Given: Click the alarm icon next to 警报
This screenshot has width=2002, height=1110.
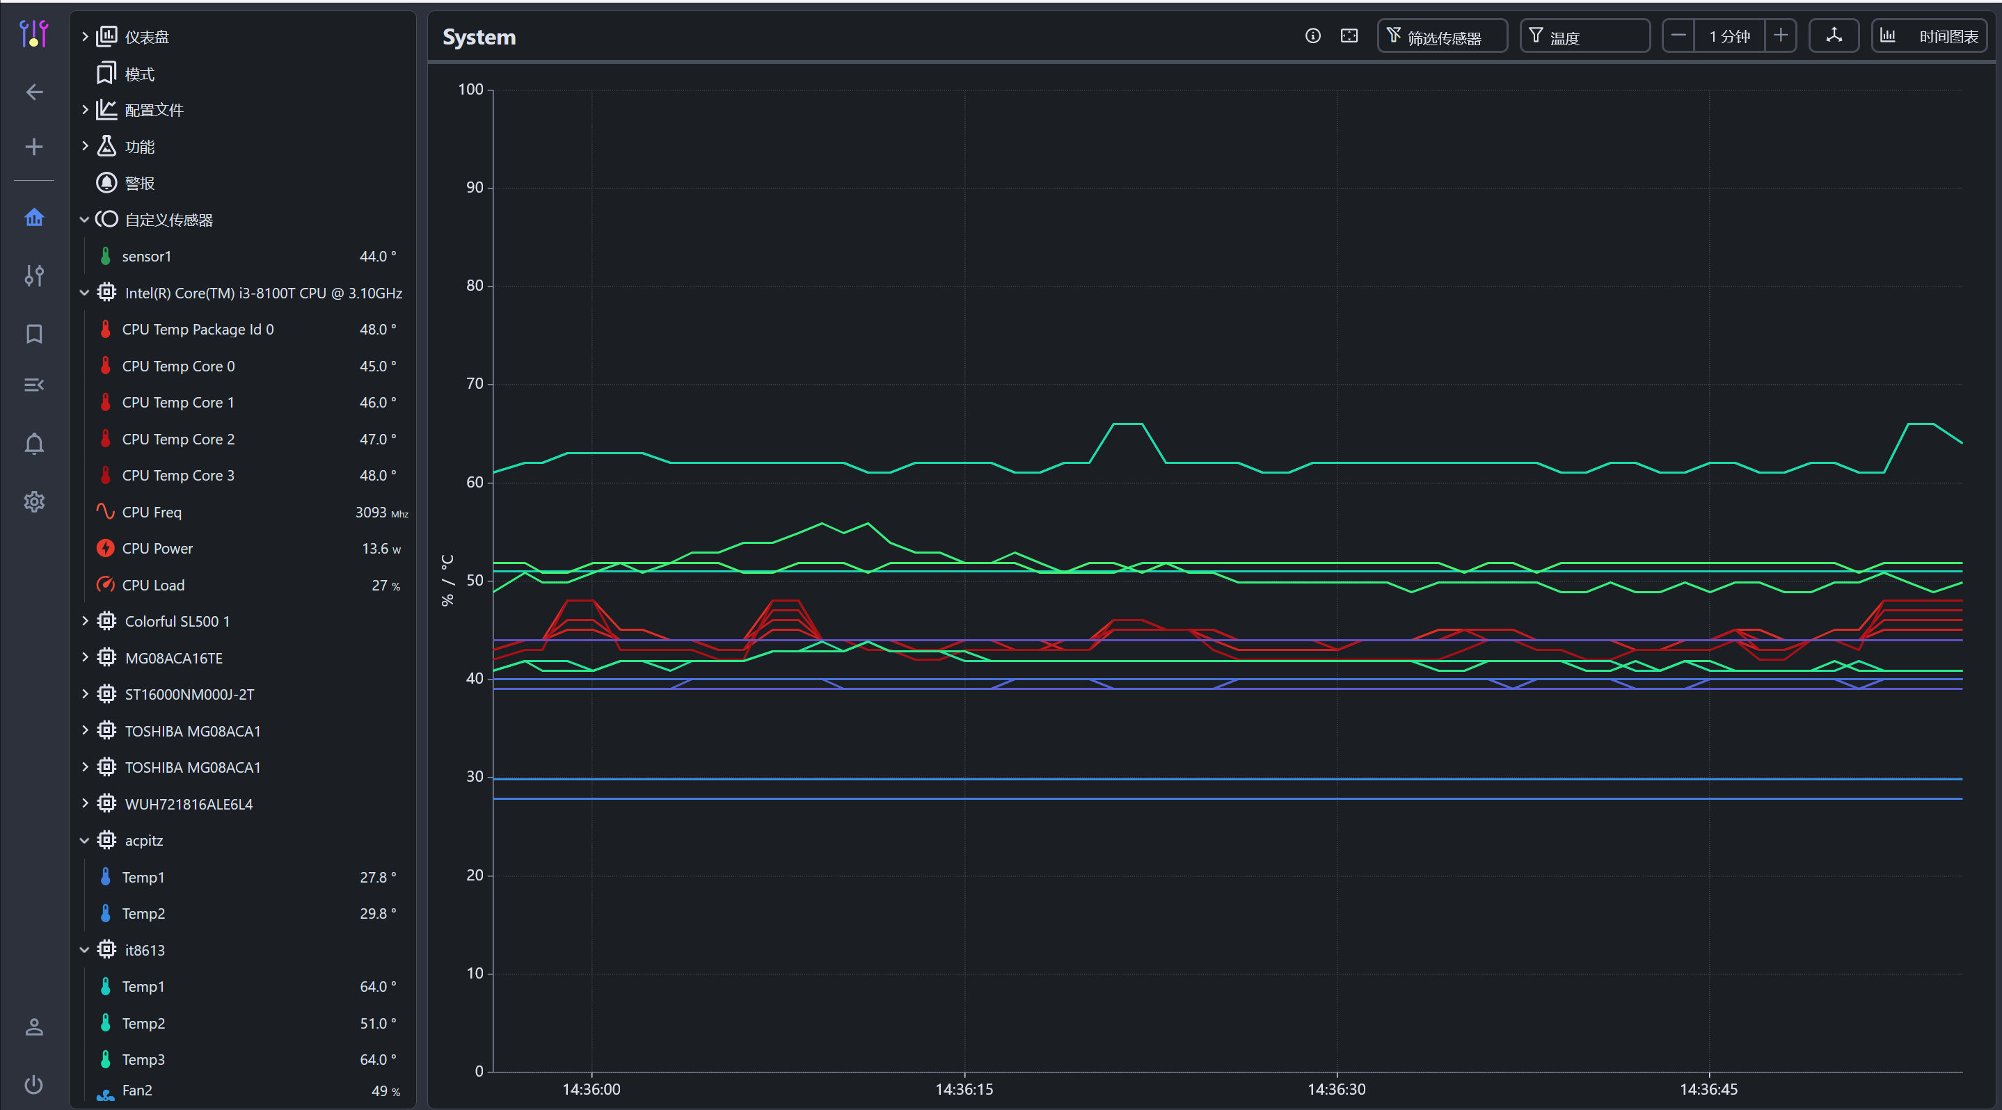Looking at the screenshot, I should click(x=106, y=182).
